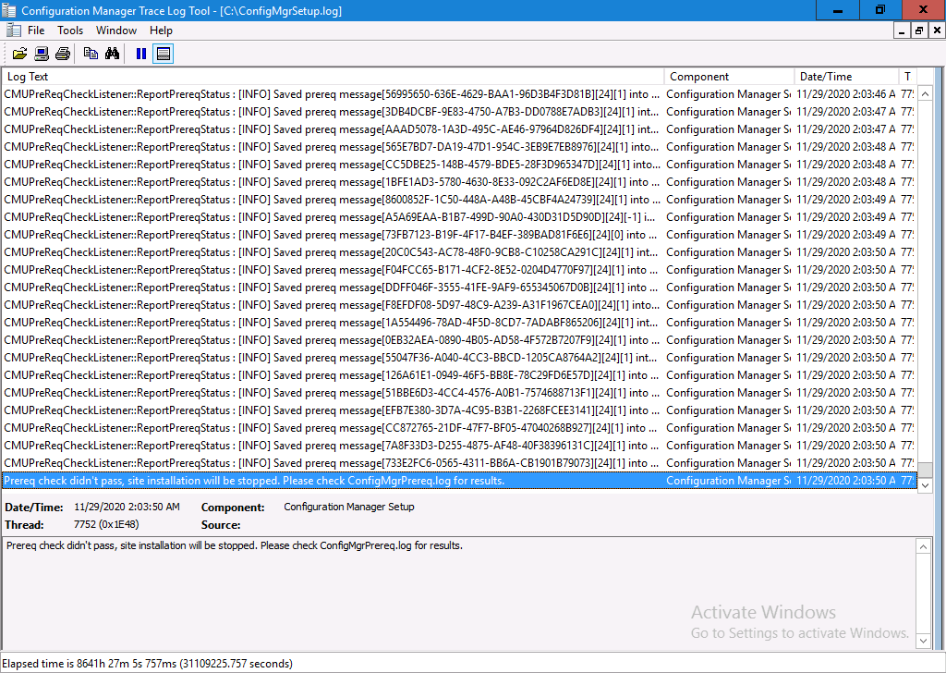Click the T (thread) column header
Viewport: 946px width, 673px height.
[x=907, y=77]
